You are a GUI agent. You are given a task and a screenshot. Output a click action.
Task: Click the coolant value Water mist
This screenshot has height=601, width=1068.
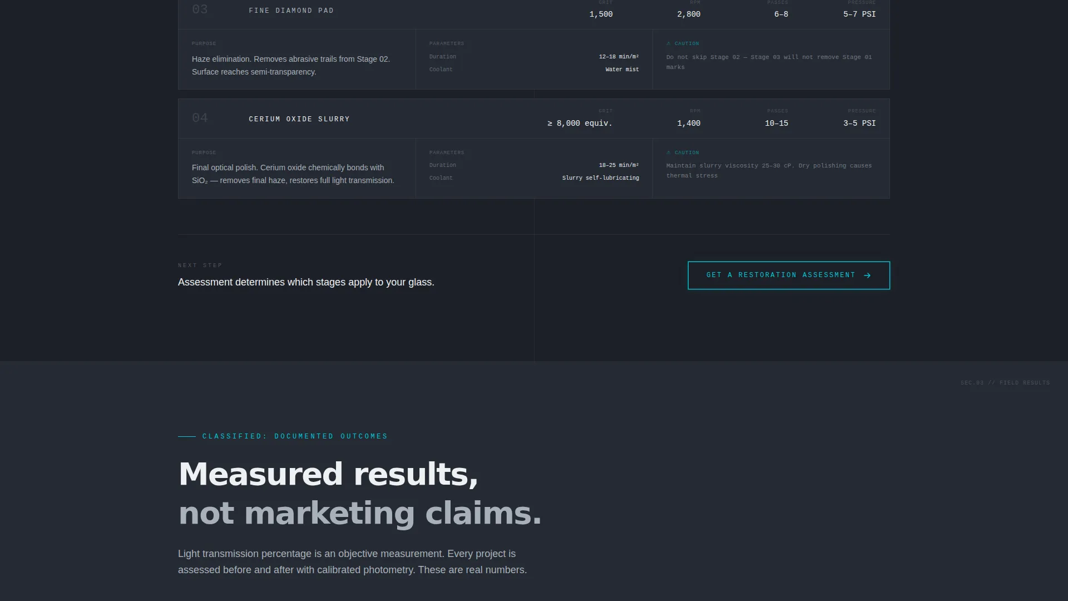click(x=622, y=70)
